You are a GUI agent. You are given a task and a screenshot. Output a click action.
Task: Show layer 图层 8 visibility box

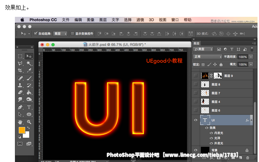click(x=196, y=84)
